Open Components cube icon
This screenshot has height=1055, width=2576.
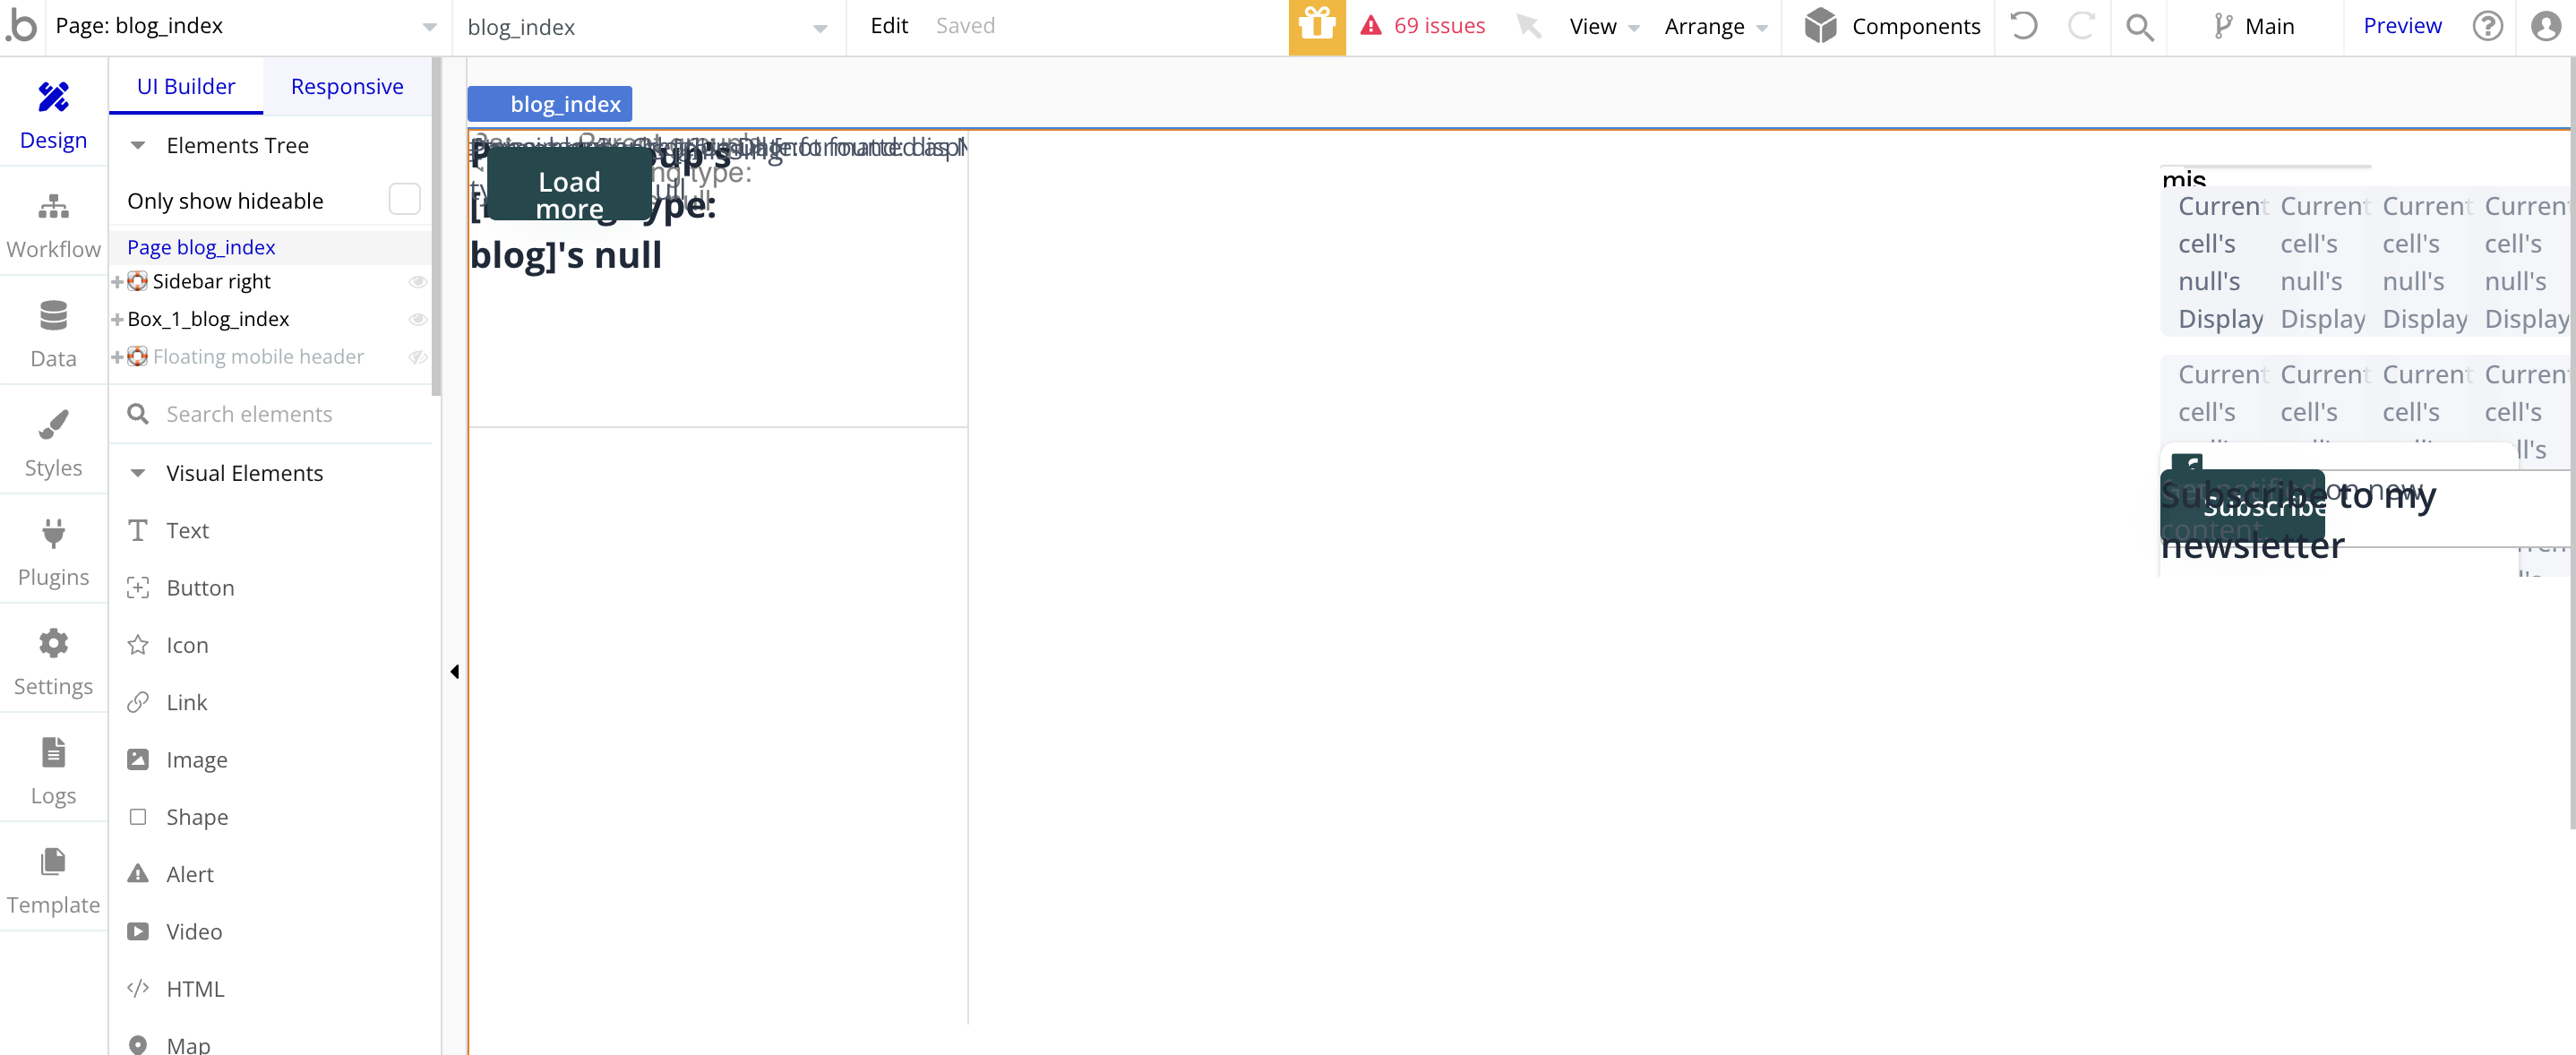[x=1820, y=26]
